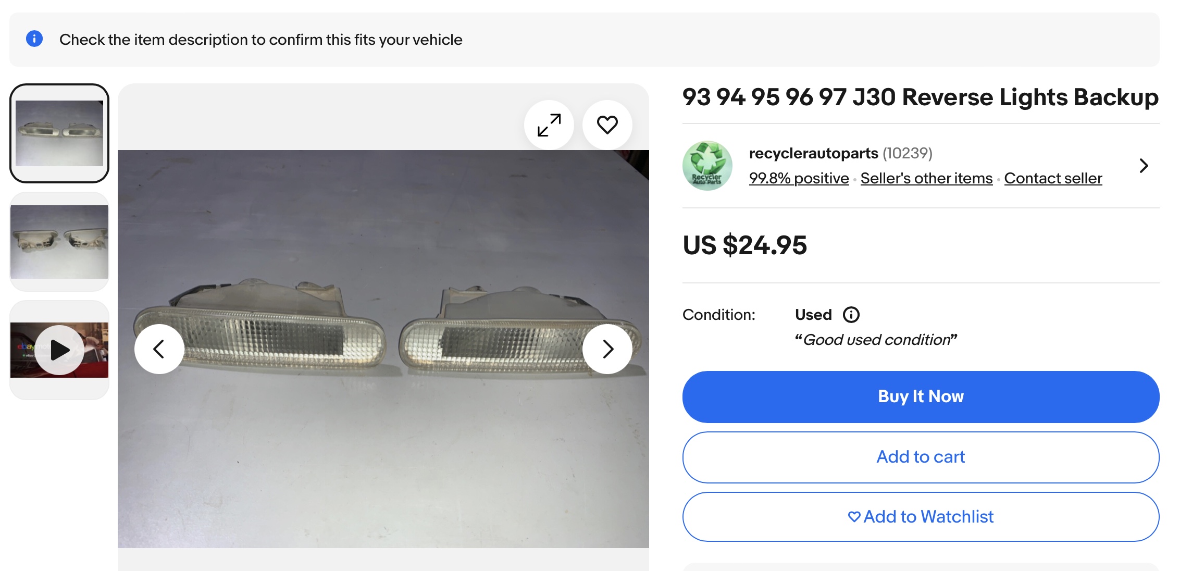Click Add to cart
1192x571 pixels.
[x=921, y=457]
